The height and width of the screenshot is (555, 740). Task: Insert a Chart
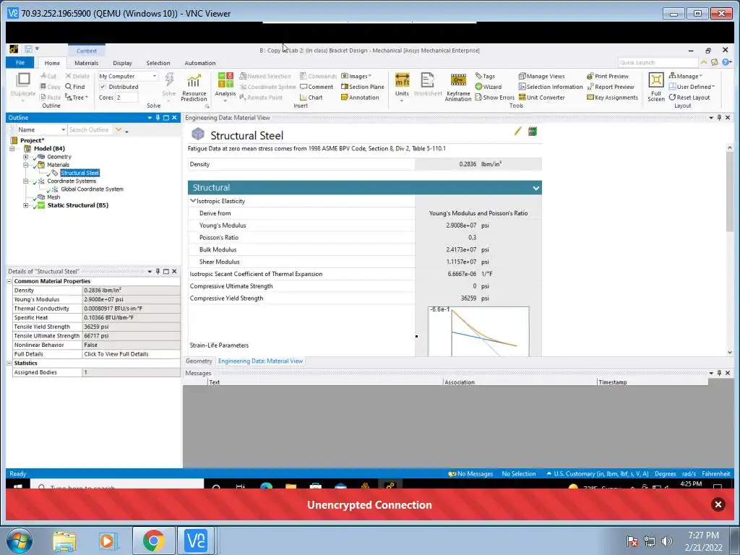[x=311, y=98]
